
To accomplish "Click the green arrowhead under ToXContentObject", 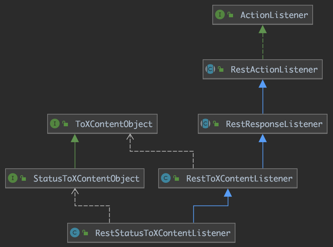I will [75, 138].
